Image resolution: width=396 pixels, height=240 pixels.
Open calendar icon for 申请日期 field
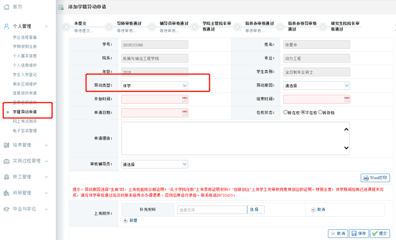pyautogui.click(x=185, y=113)
